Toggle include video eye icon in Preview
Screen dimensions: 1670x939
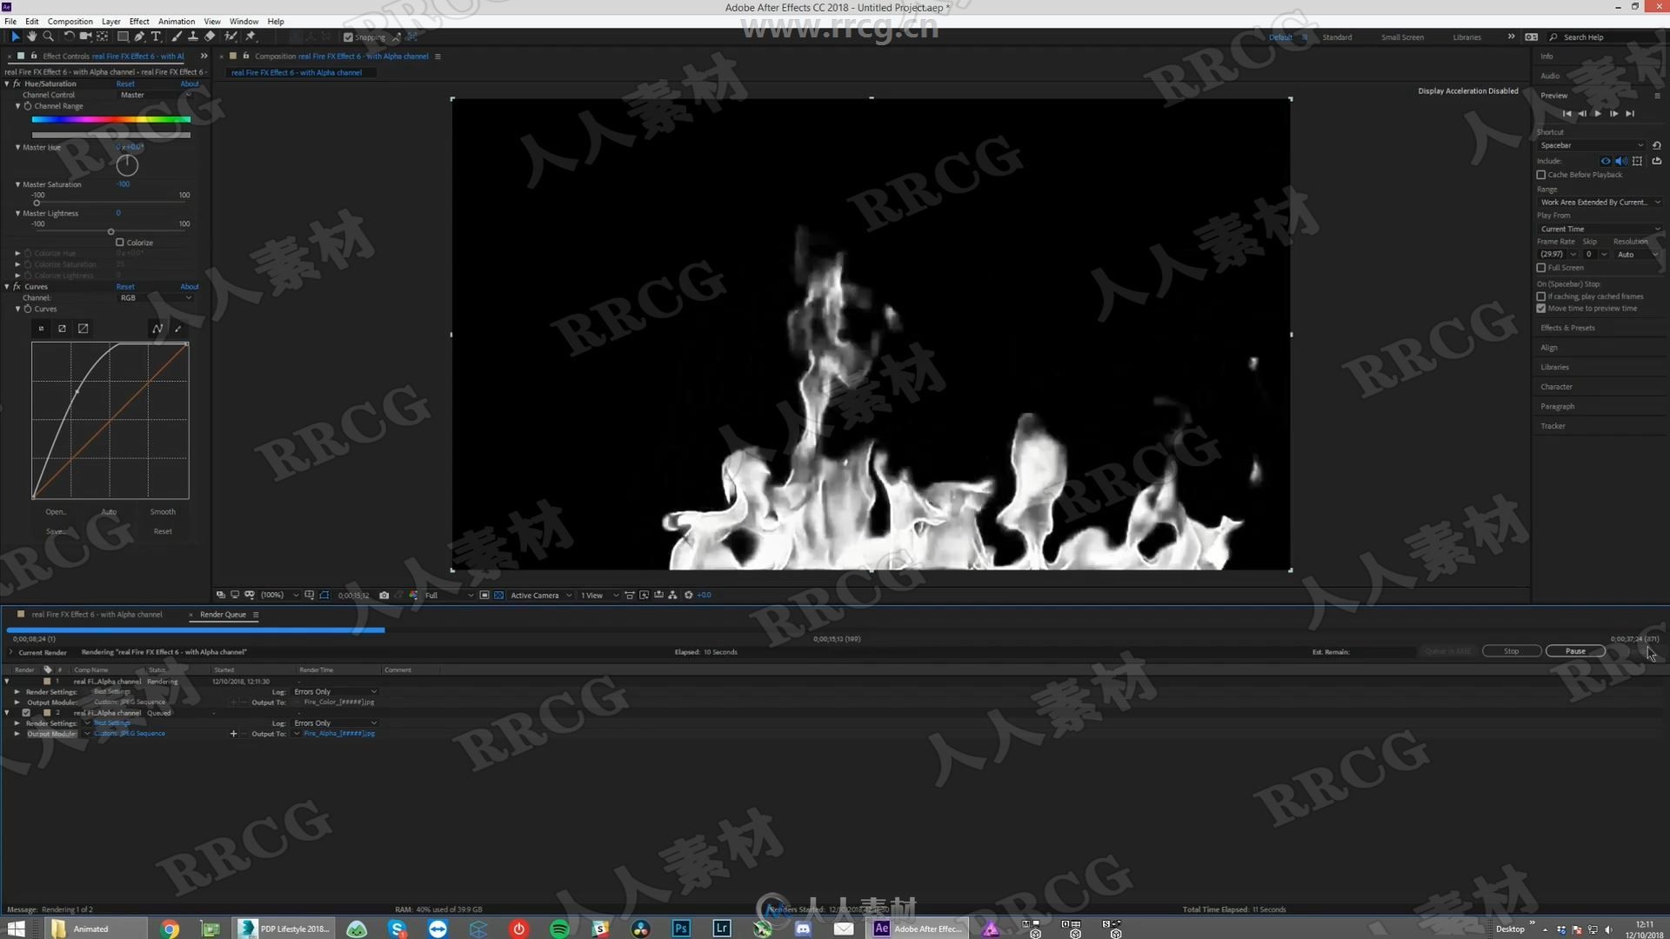coord(1606,161)
